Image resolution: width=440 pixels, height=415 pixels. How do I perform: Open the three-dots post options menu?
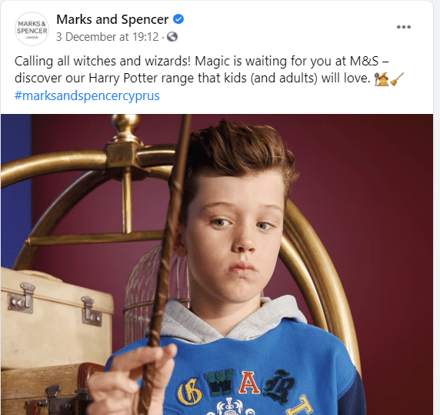(404, 27)
